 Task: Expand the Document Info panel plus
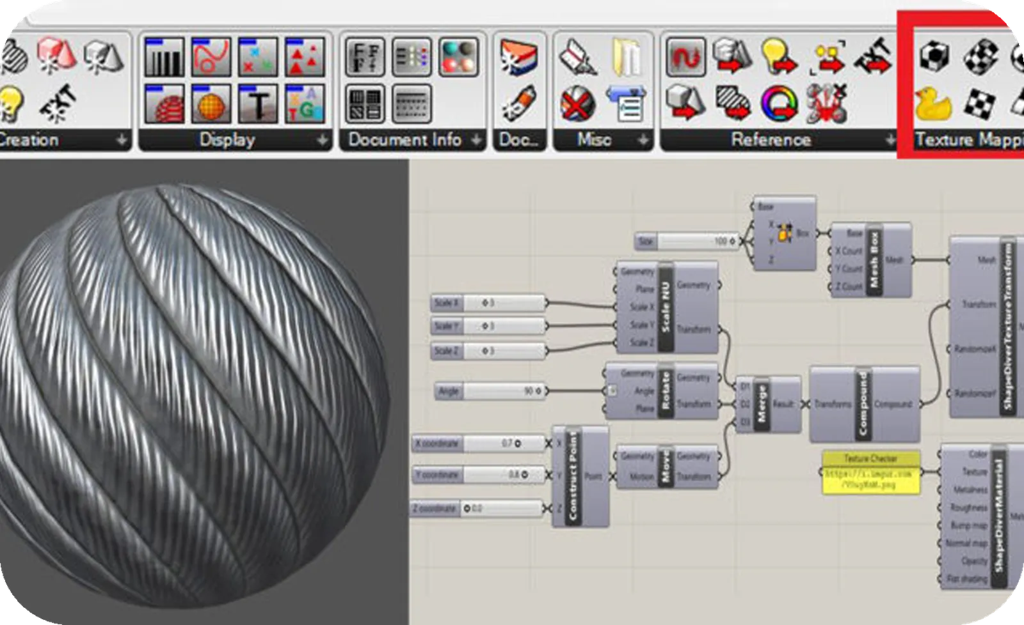coord(476,140)
